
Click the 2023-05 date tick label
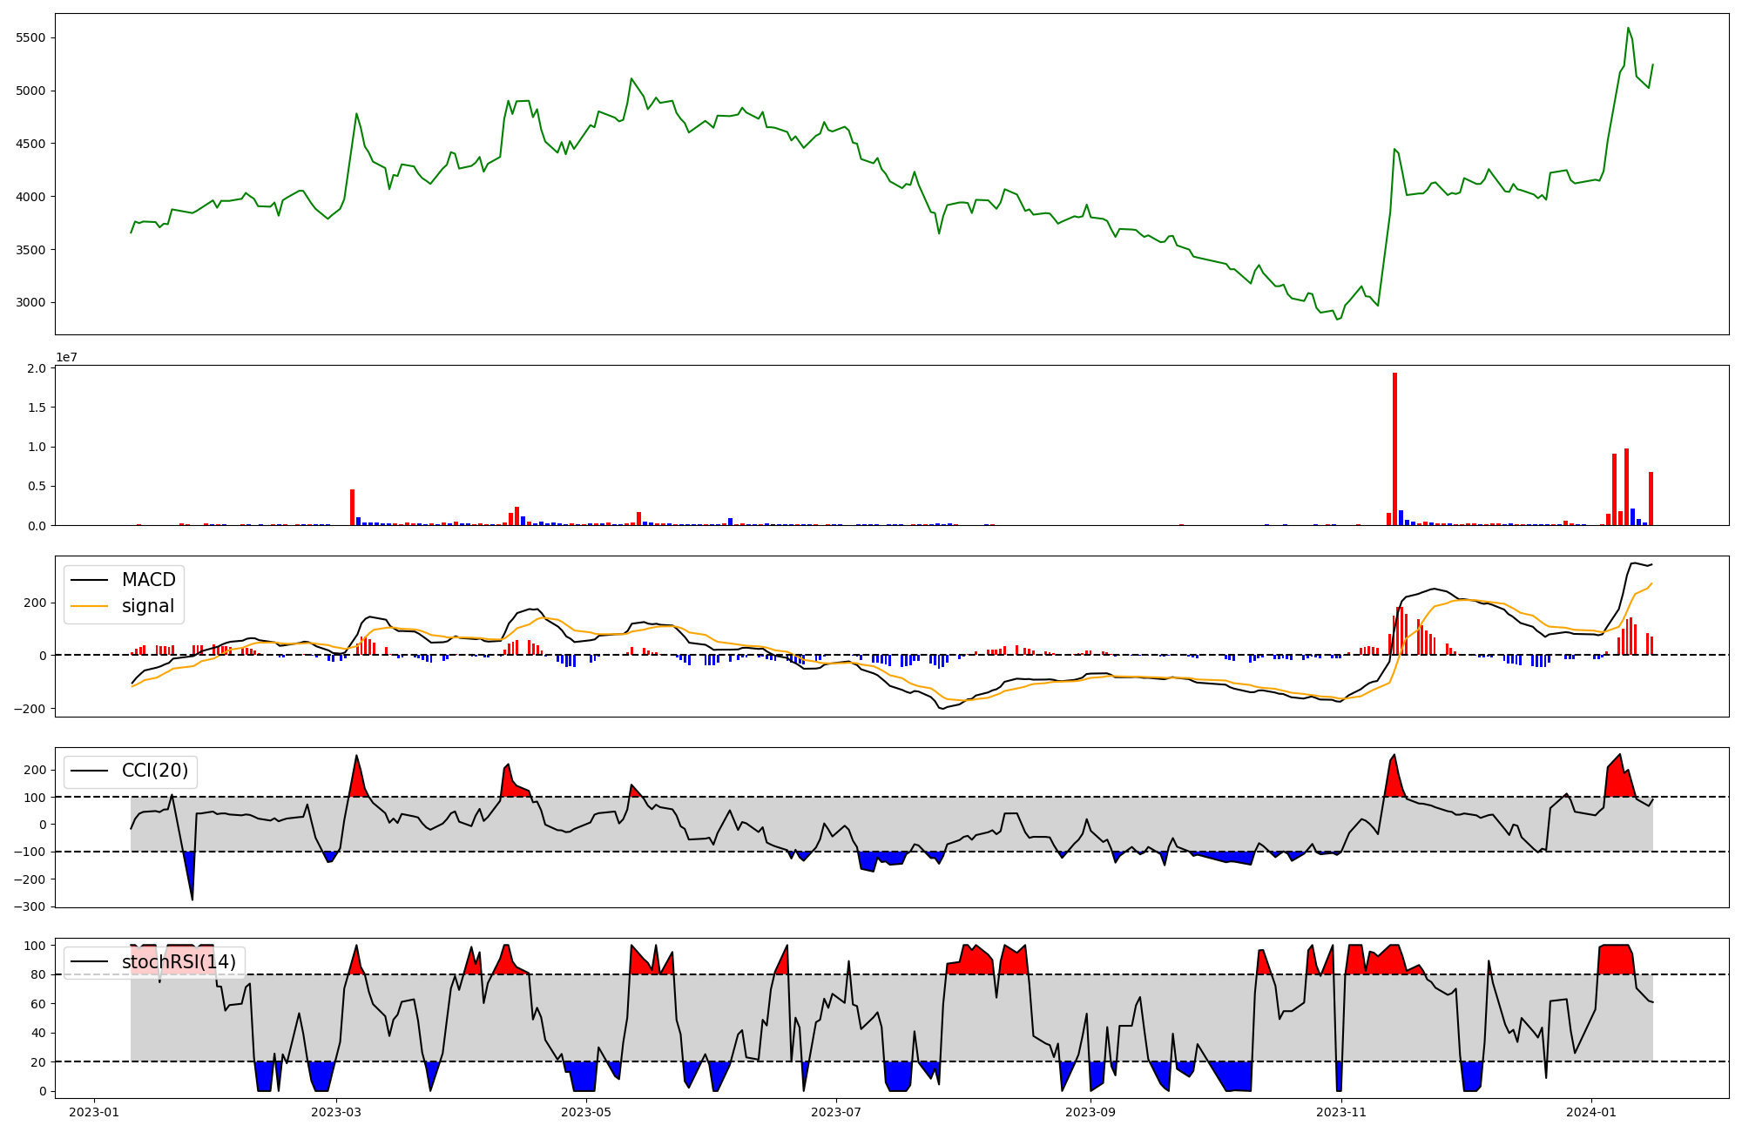585,1112
